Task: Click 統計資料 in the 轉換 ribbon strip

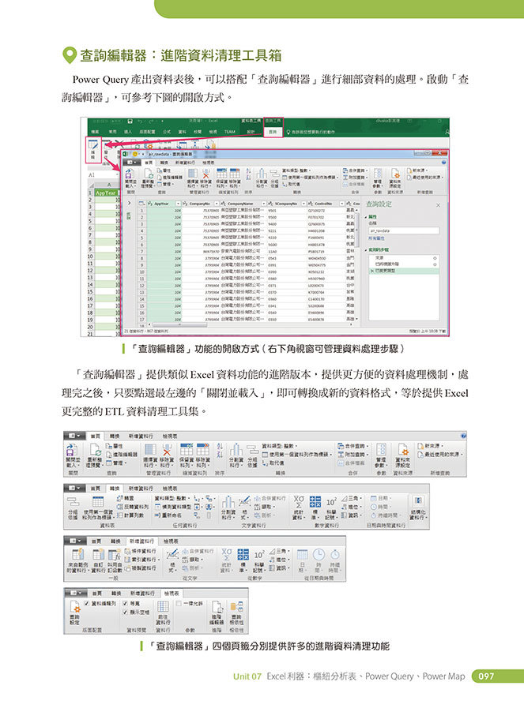Action: tap(299, 507)
